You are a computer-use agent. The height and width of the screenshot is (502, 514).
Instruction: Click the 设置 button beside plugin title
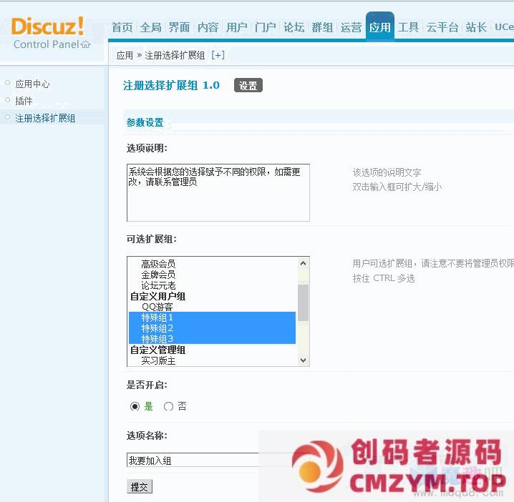pos(248,86)
